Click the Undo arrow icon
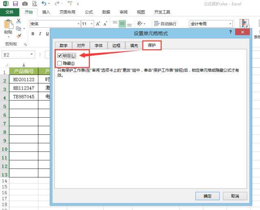Viewport: 260px width, 210px height. coord(44,3)
